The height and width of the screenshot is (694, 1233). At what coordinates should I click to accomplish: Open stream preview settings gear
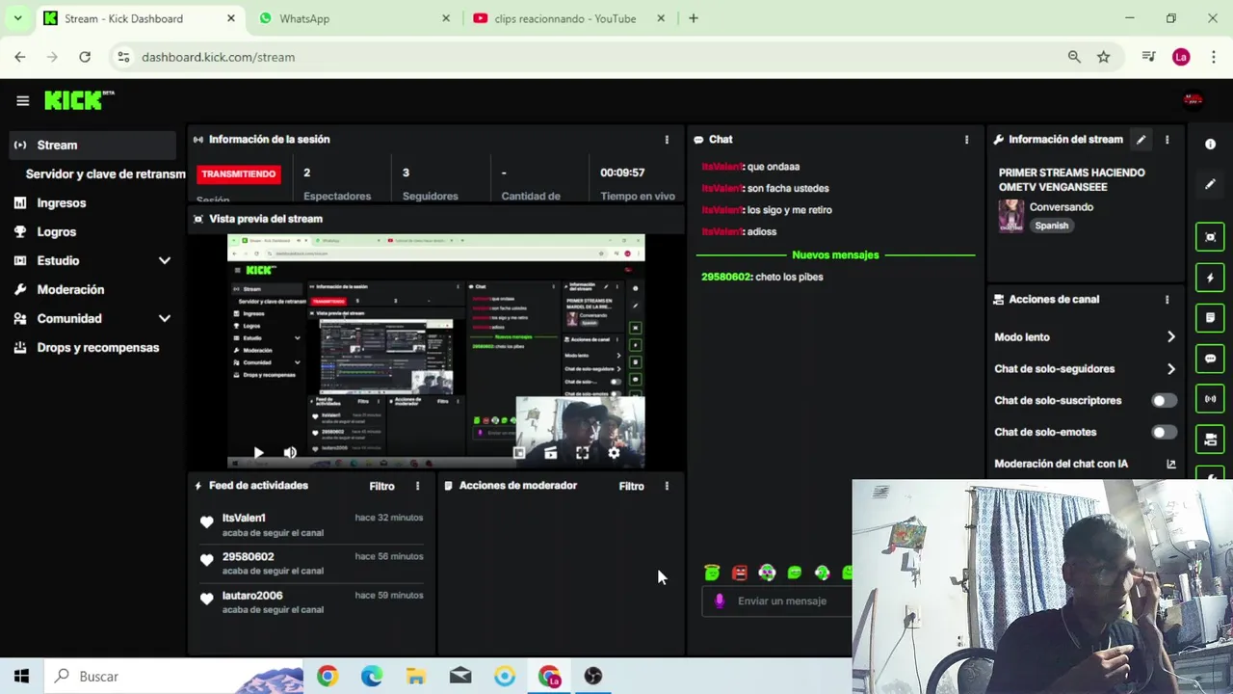(x=614, y=452)
